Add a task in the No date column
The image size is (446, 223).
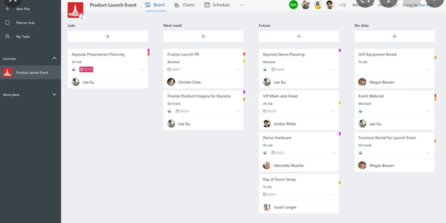tap(394, 37)
